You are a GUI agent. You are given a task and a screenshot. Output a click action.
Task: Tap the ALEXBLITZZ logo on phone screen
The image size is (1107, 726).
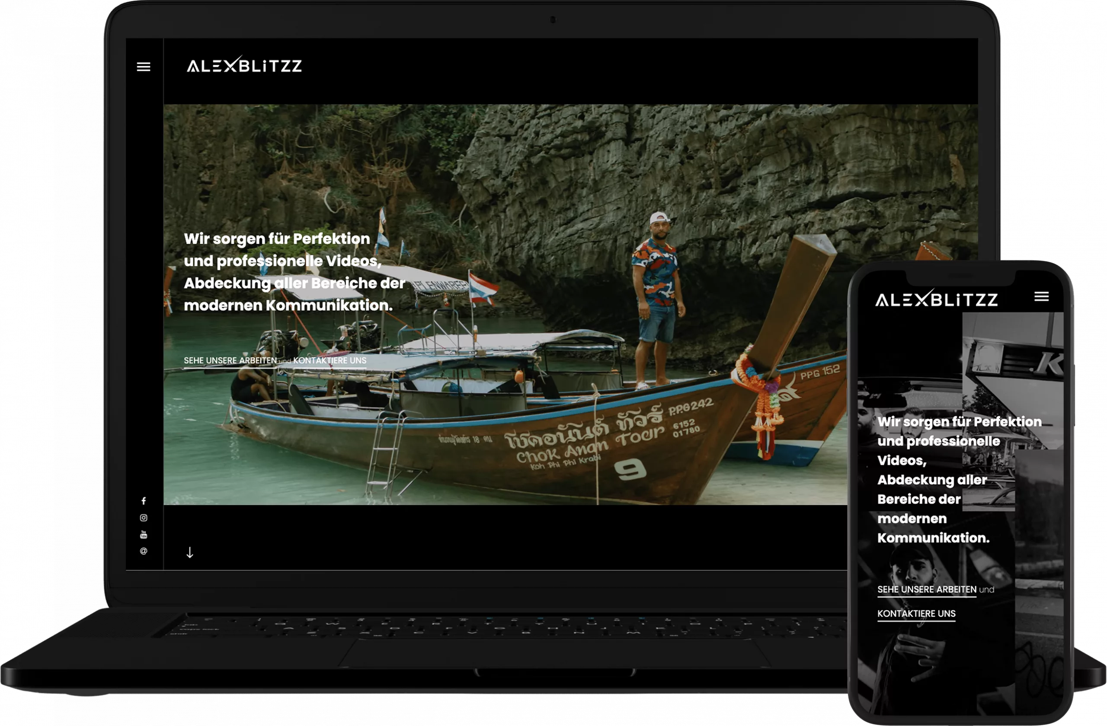pos(936,299)
